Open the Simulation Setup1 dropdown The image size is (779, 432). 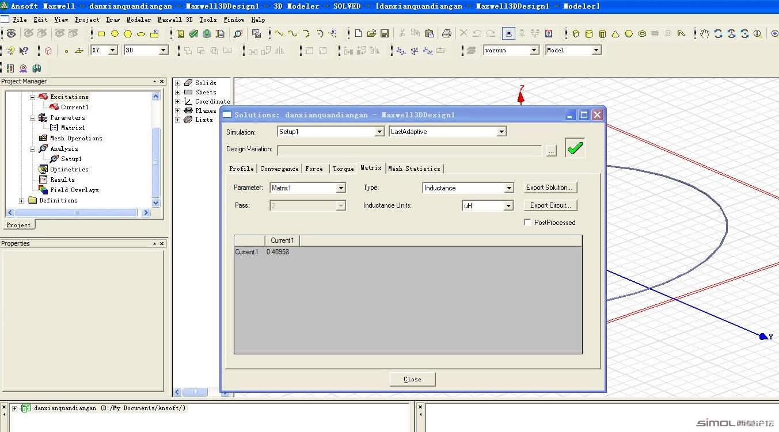coord(379,132)
